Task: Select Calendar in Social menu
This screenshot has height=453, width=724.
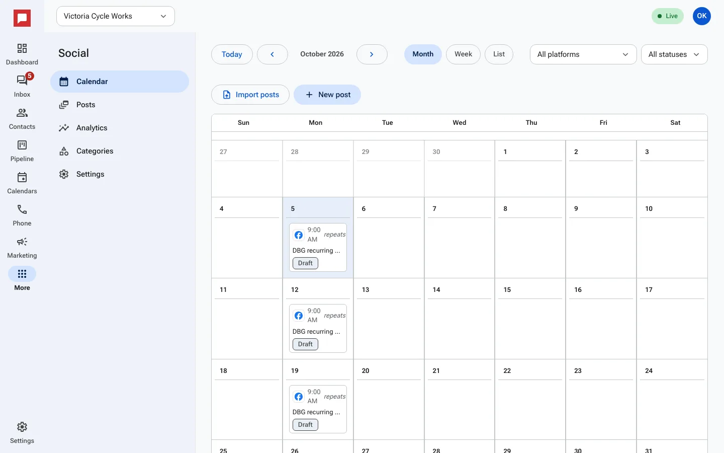Action: (120, 82)
